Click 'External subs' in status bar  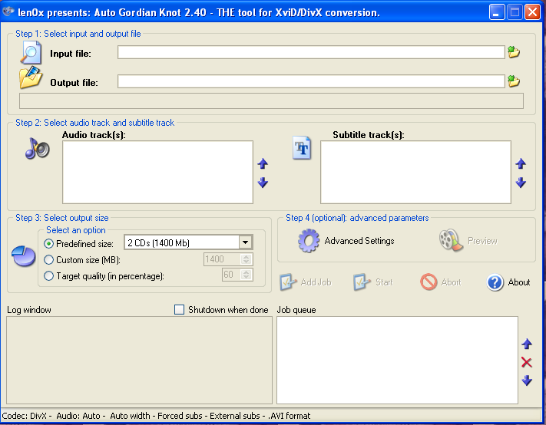(235, 416)
